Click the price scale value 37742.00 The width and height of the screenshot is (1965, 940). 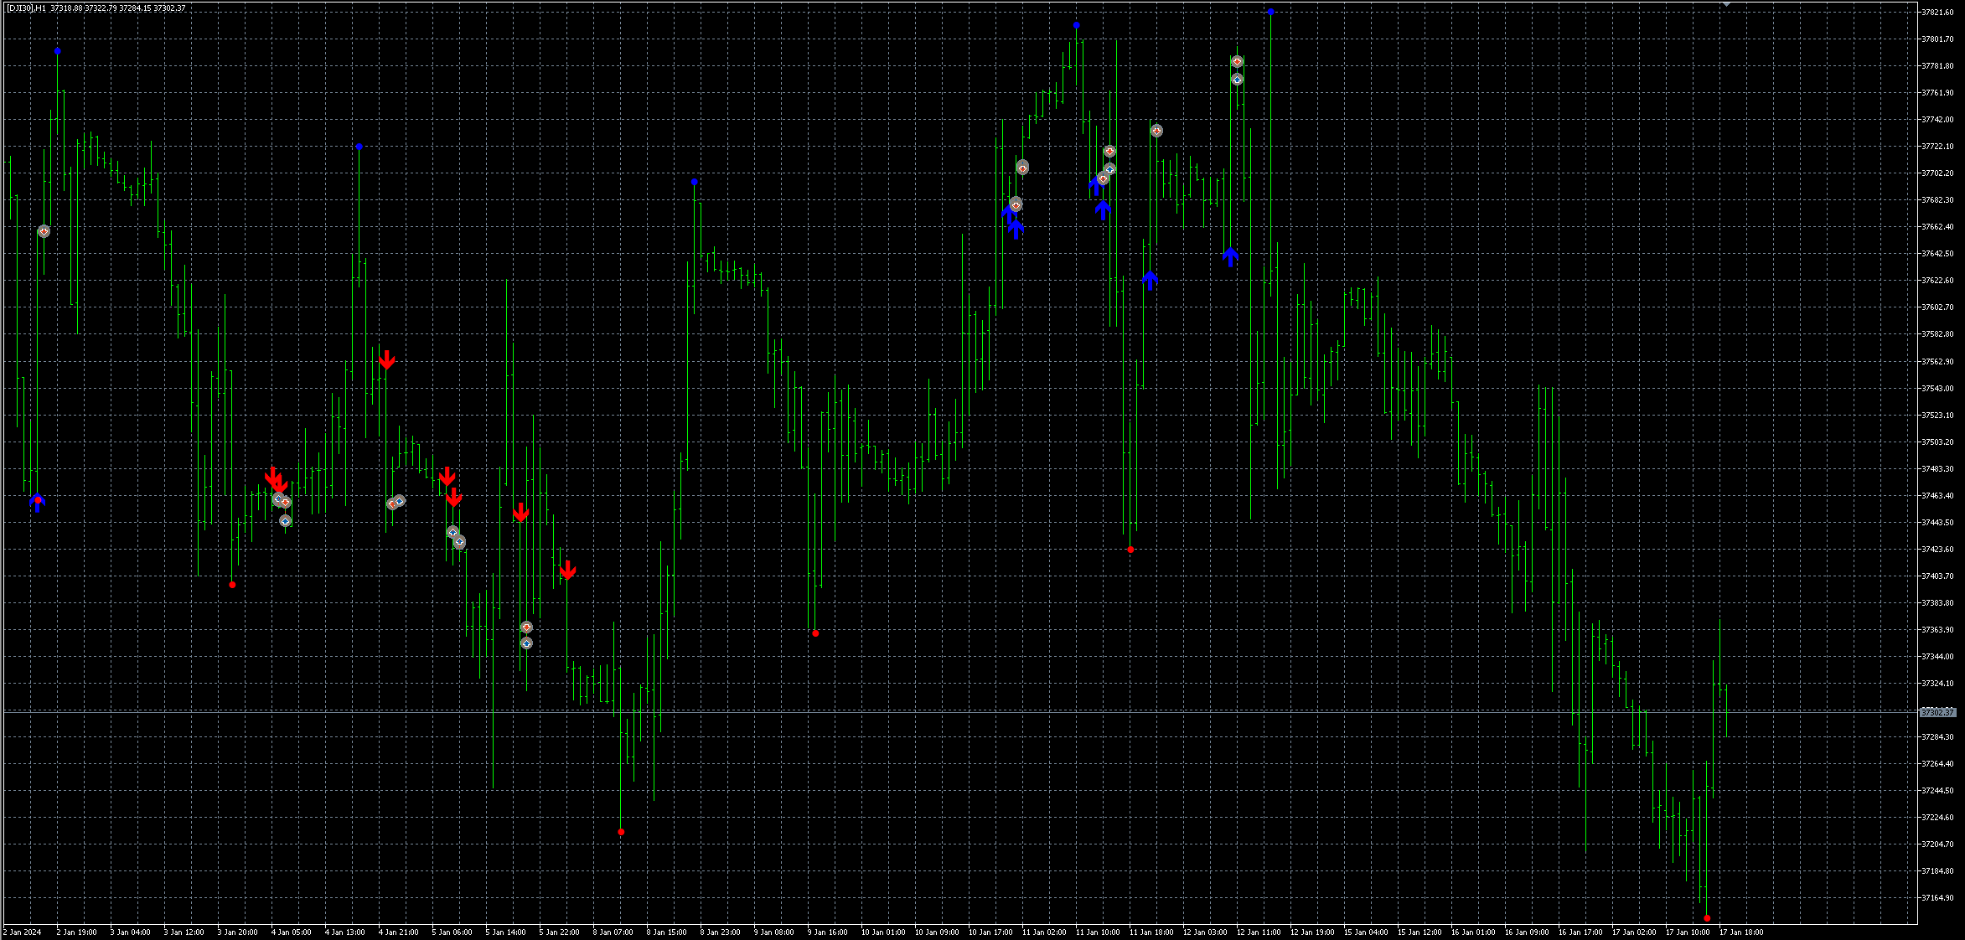tap(1937, 120)
